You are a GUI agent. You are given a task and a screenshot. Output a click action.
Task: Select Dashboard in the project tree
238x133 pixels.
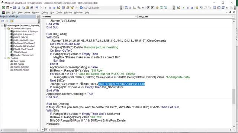click(25, 43)
